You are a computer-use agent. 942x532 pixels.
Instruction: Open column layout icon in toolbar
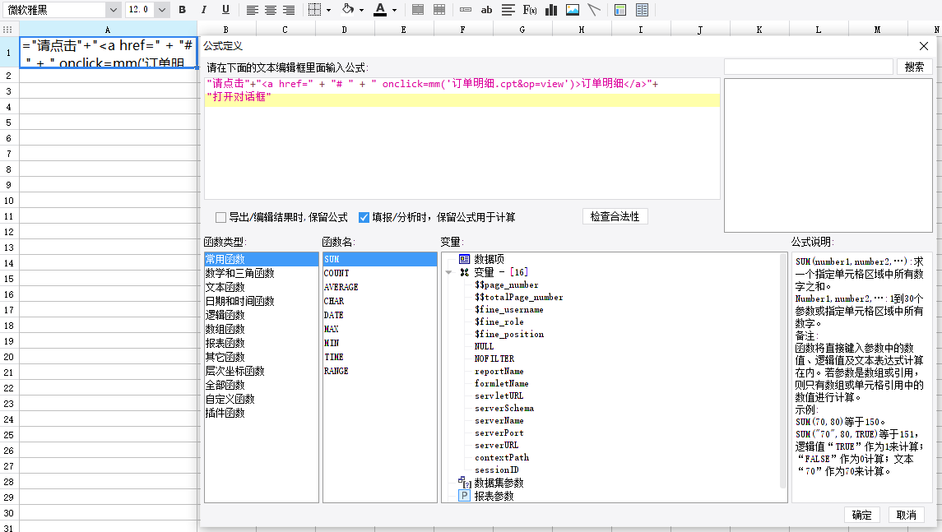[x=642, y=10]
